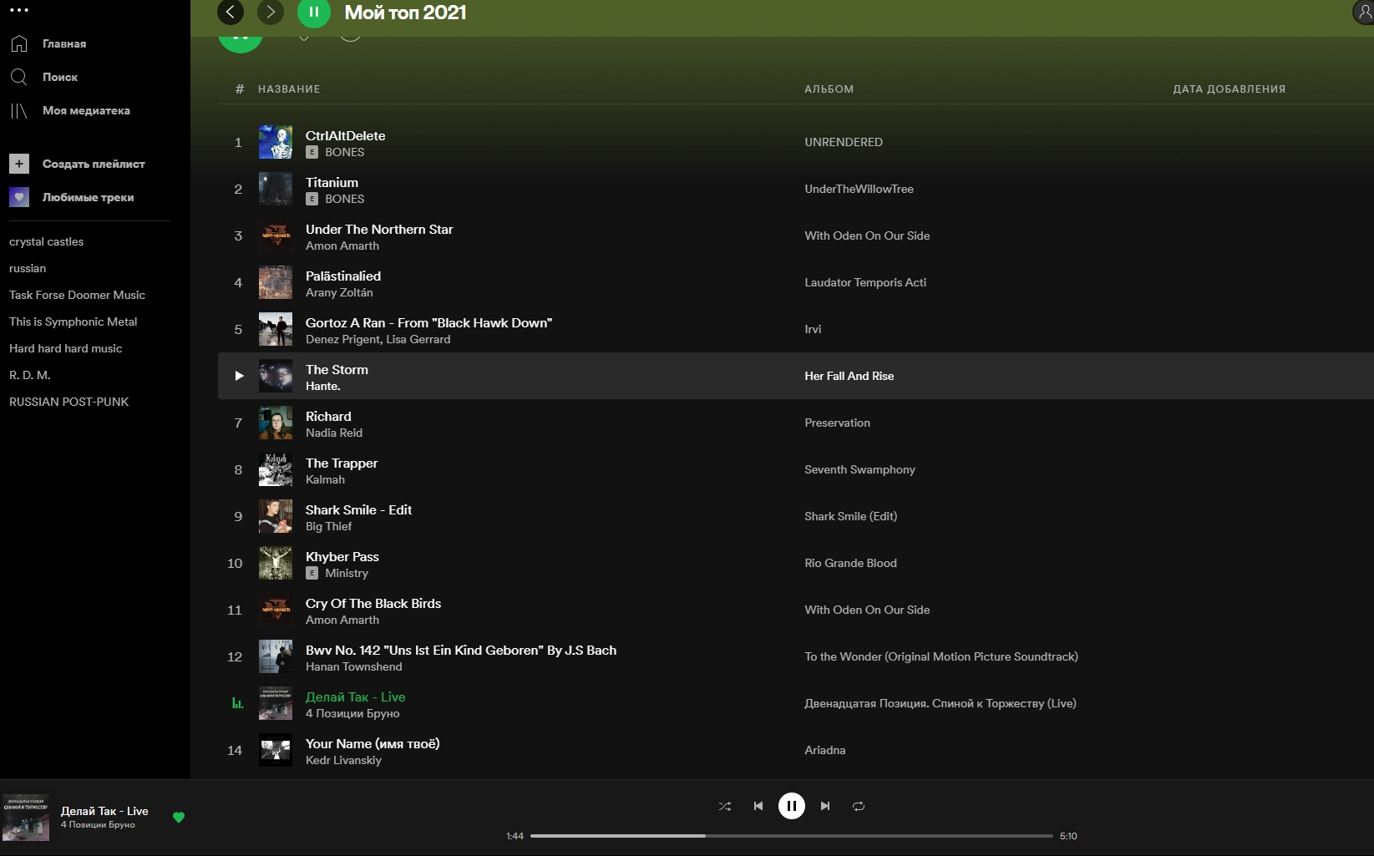1374x856 pixels.
Task: Open the RUSSIAN POST-PUNK playlist
Action: [68, 402]
